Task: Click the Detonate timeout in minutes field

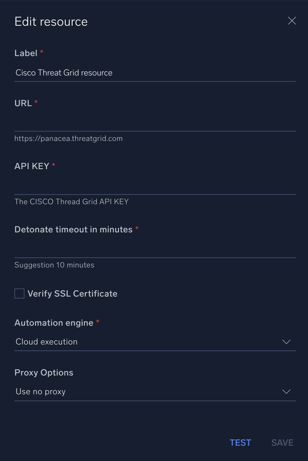Action: (x=155, y=250)
